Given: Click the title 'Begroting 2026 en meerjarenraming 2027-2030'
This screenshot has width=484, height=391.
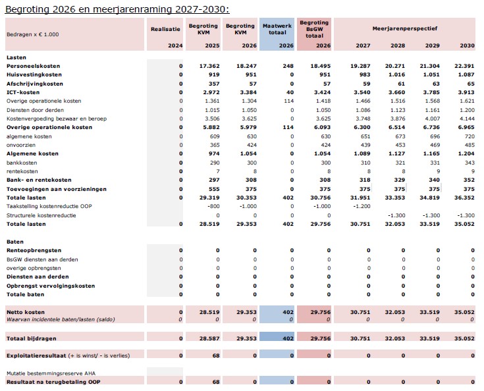Looking at the screenshot, I should pos(117,9).
